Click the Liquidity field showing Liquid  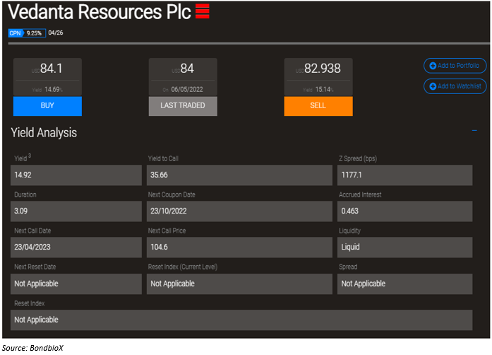point(404,248)
